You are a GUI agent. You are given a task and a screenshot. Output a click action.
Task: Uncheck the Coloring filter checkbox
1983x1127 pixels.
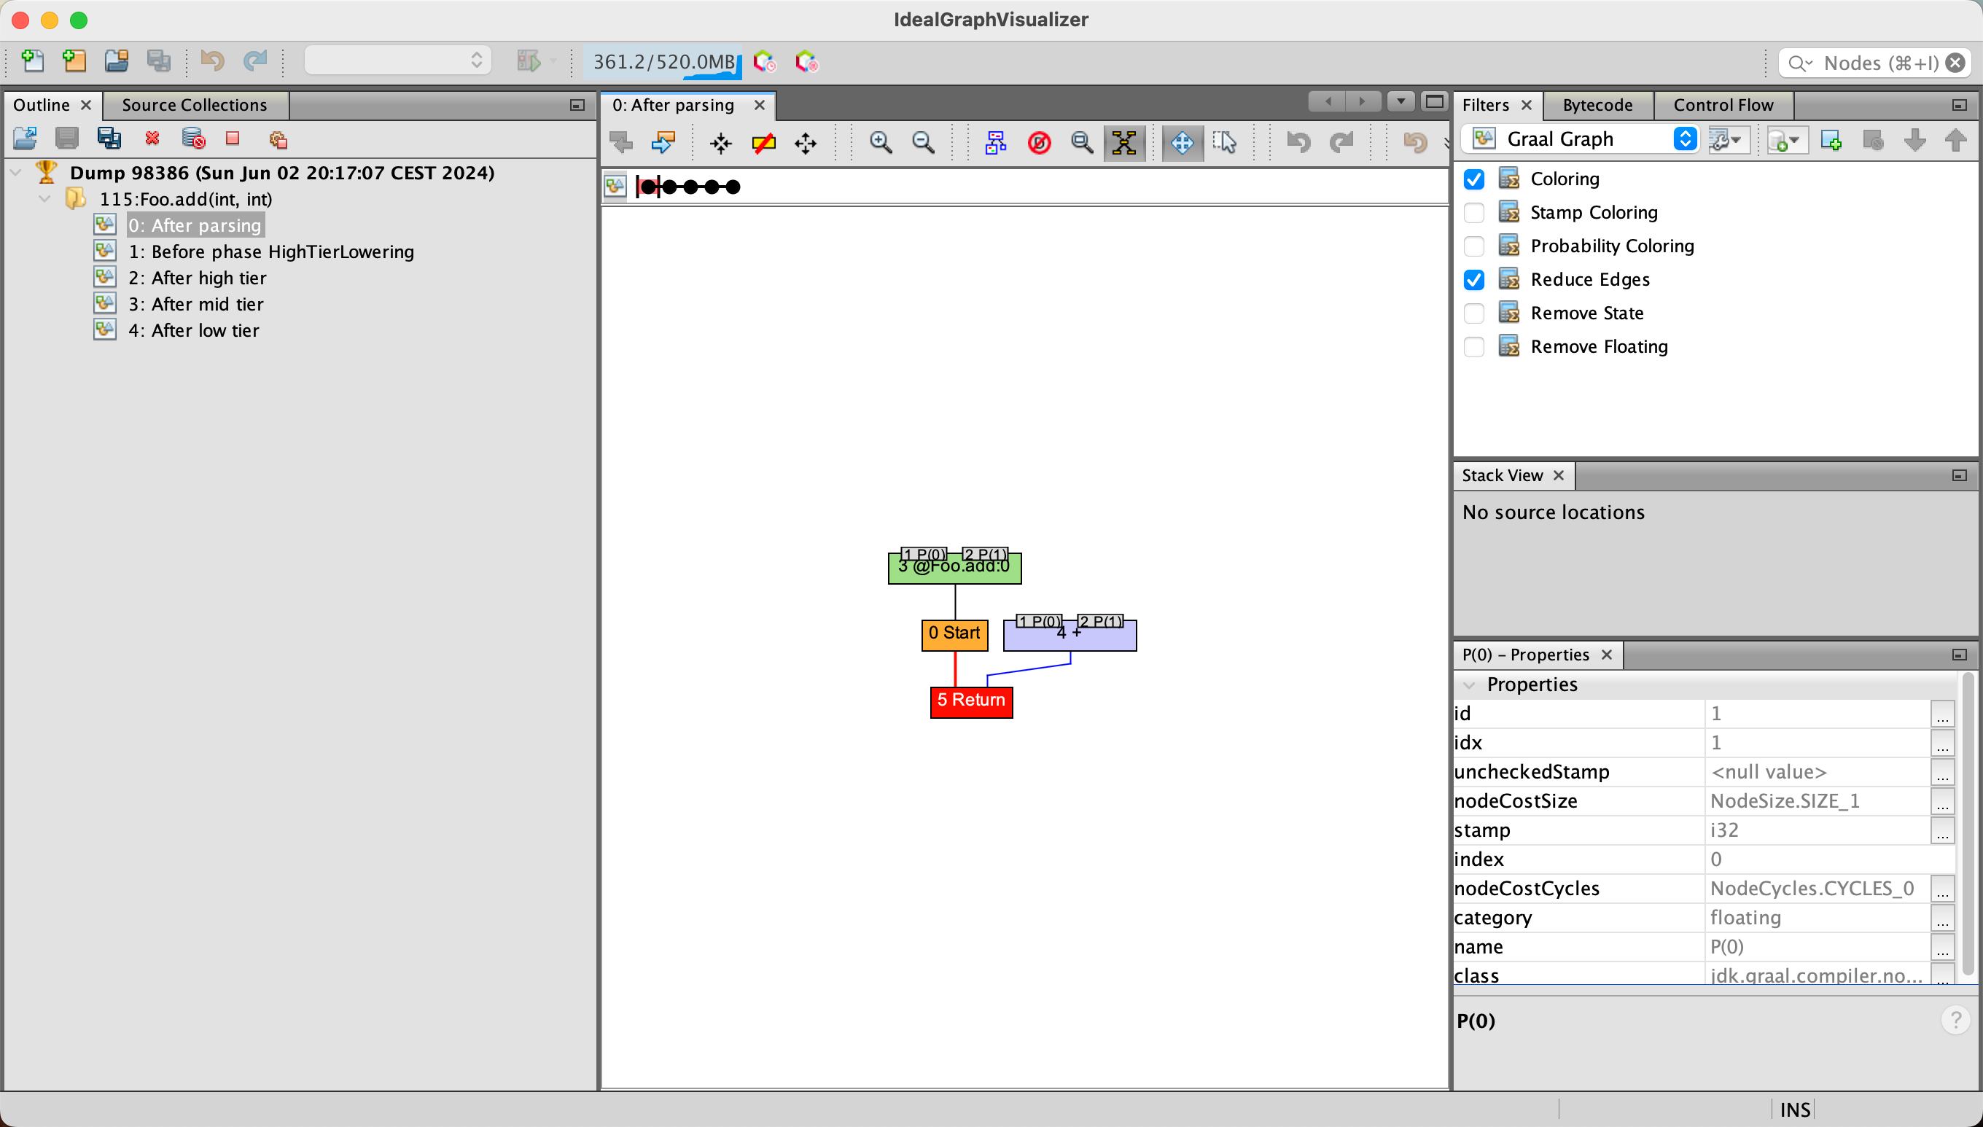coord(1473,179)
